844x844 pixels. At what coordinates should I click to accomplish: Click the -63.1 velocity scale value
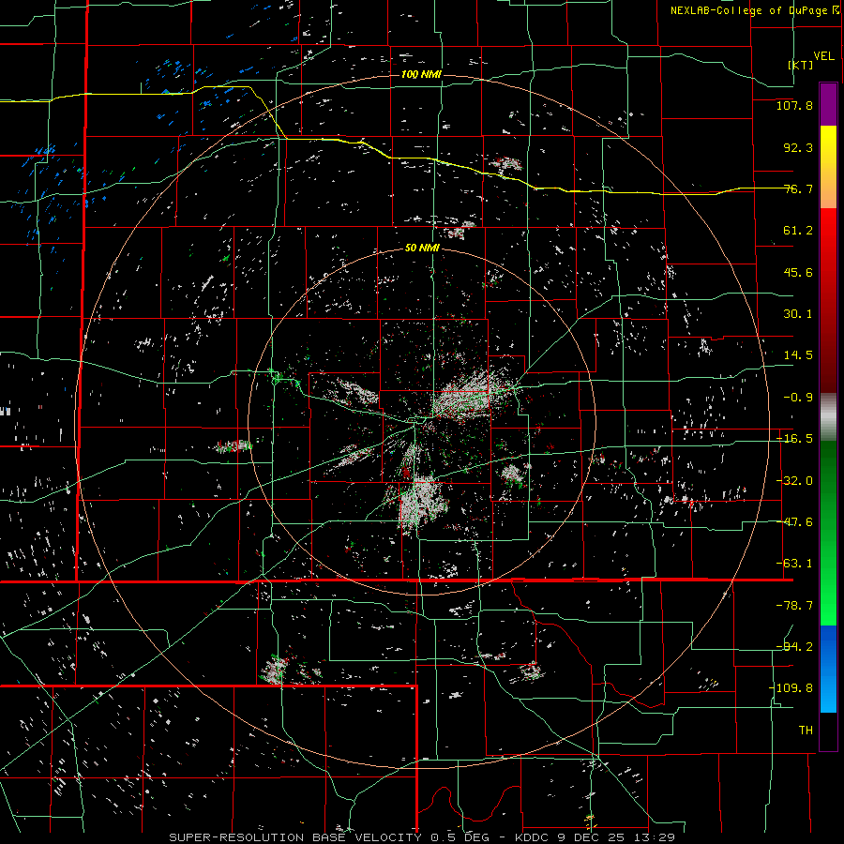tap(794, 564)
